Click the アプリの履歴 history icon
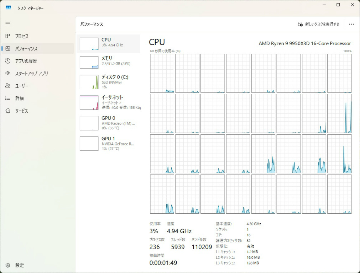Image resolution: width=360 pixels, height=273 pixels. tap(8, 61)
